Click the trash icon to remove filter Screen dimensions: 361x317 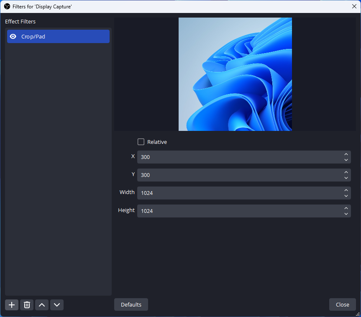point(27,305)
